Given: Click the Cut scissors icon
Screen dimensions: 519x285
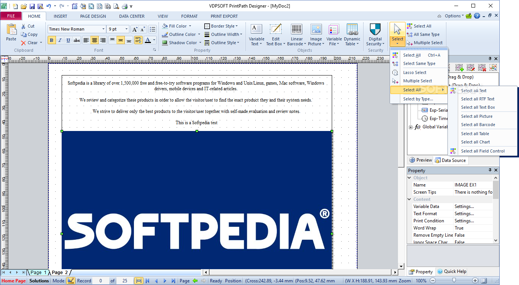Looking at the screenshot, I should click(x=23, y=26).
